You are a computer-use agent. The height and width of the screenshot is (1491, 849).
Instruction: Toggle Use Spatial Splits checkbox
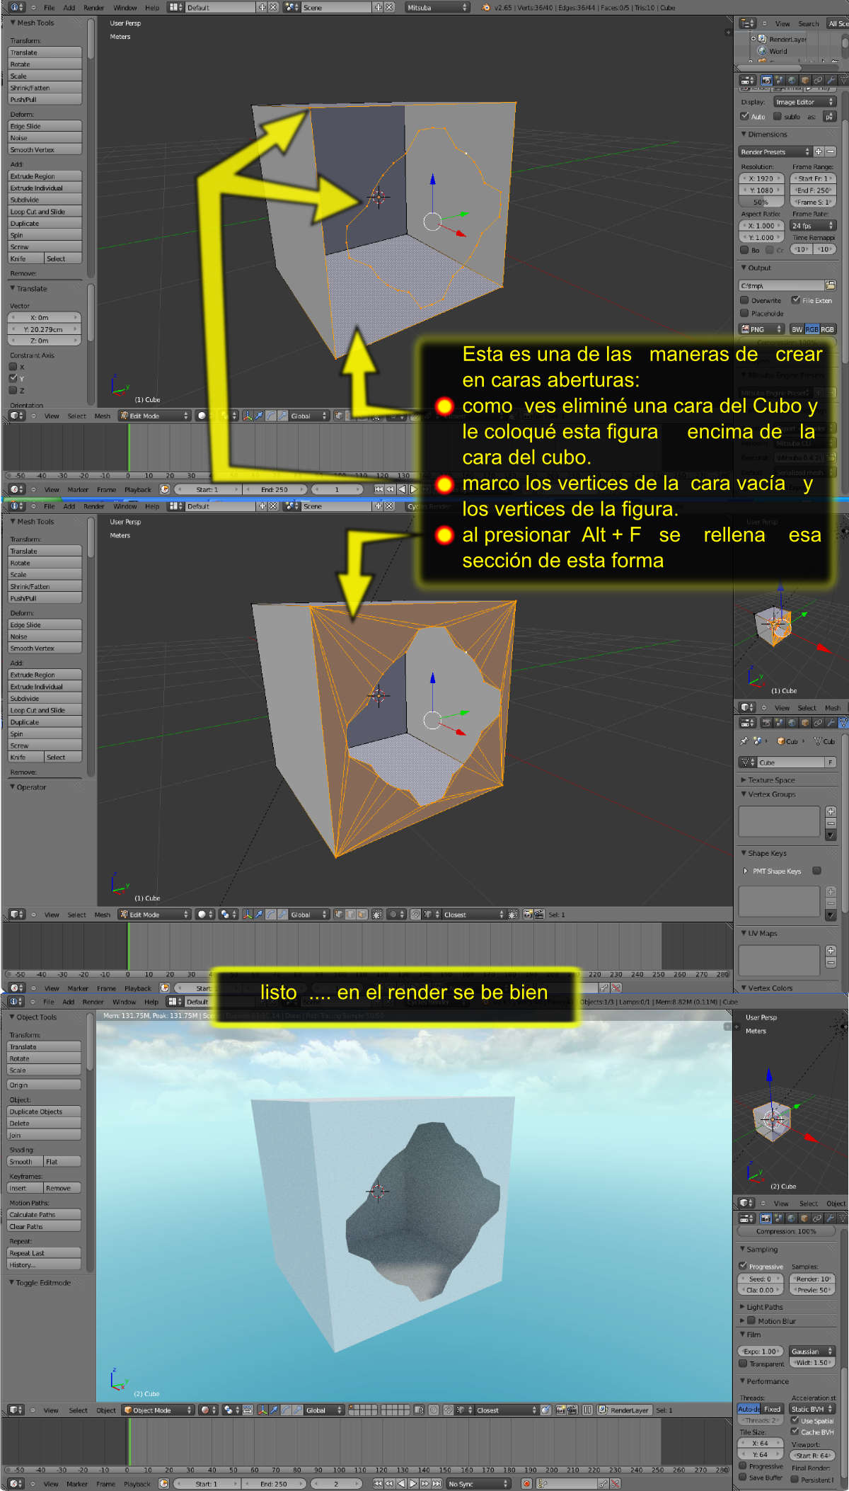point(795,1420)
